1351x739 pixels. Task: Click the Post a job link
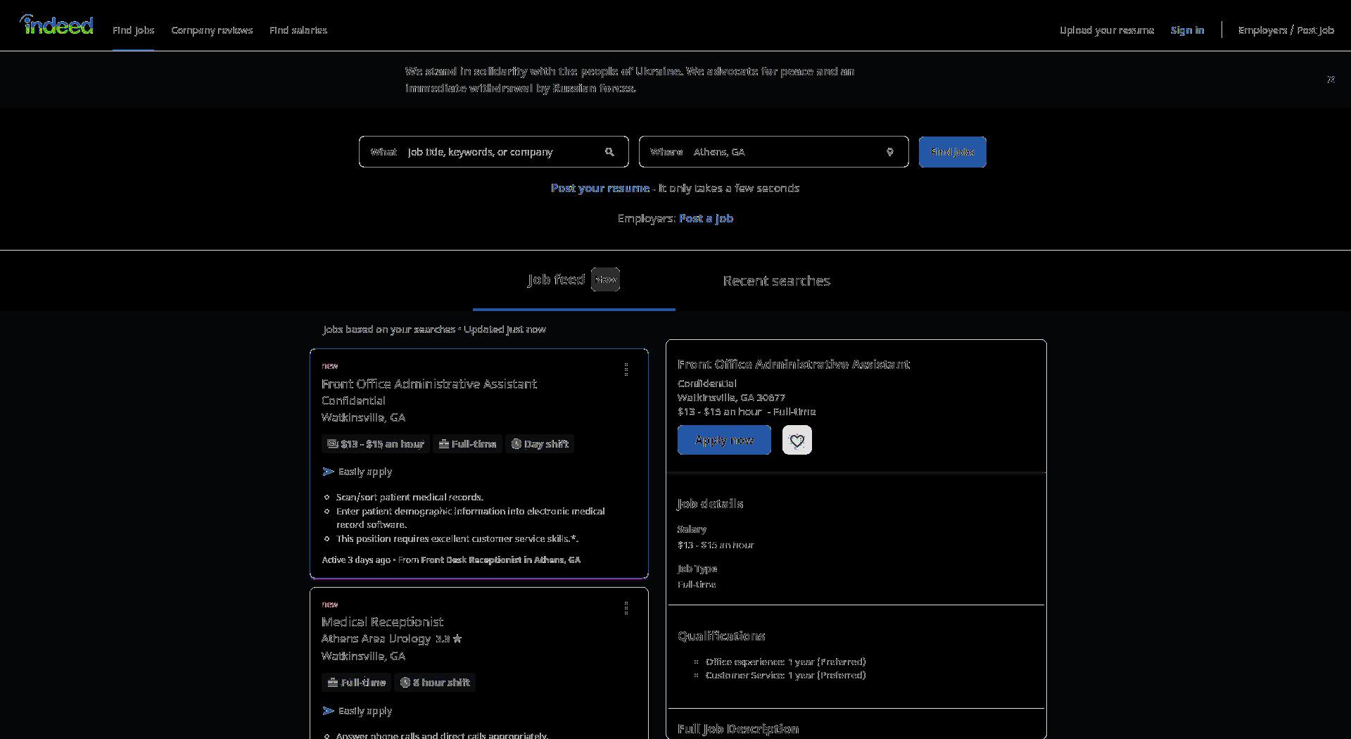tap(706, 219)
